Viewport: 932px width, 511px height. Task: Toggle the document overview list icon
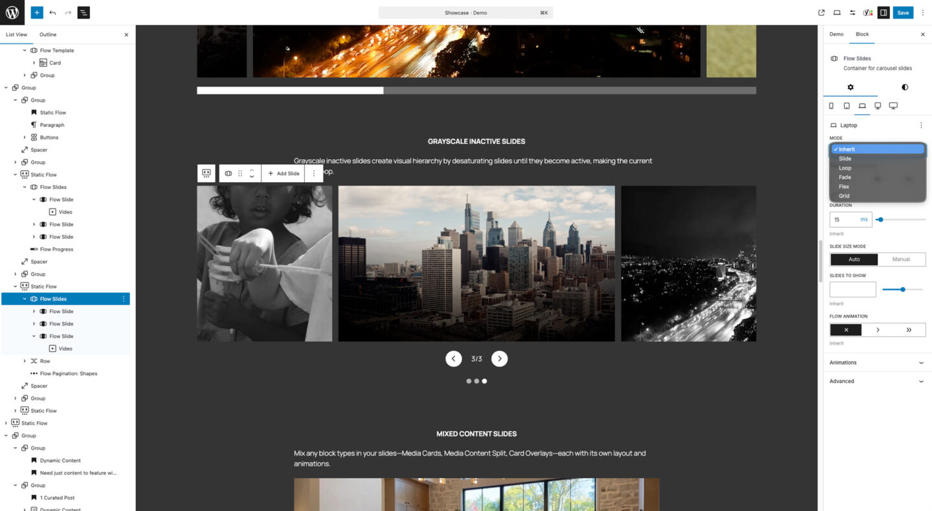pos(83,12)
